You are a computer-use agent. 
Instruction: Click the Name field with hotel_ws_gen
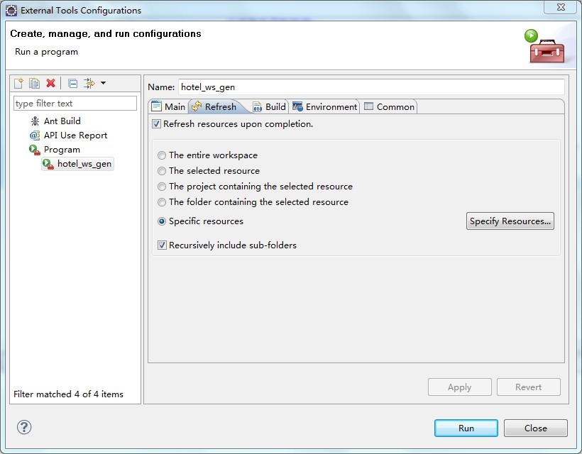coord(371,87)
